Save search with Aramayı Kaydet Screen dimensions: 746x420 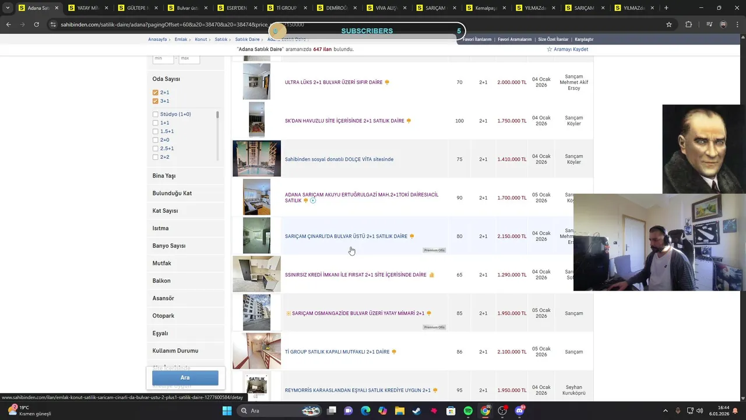pos(567,50)
